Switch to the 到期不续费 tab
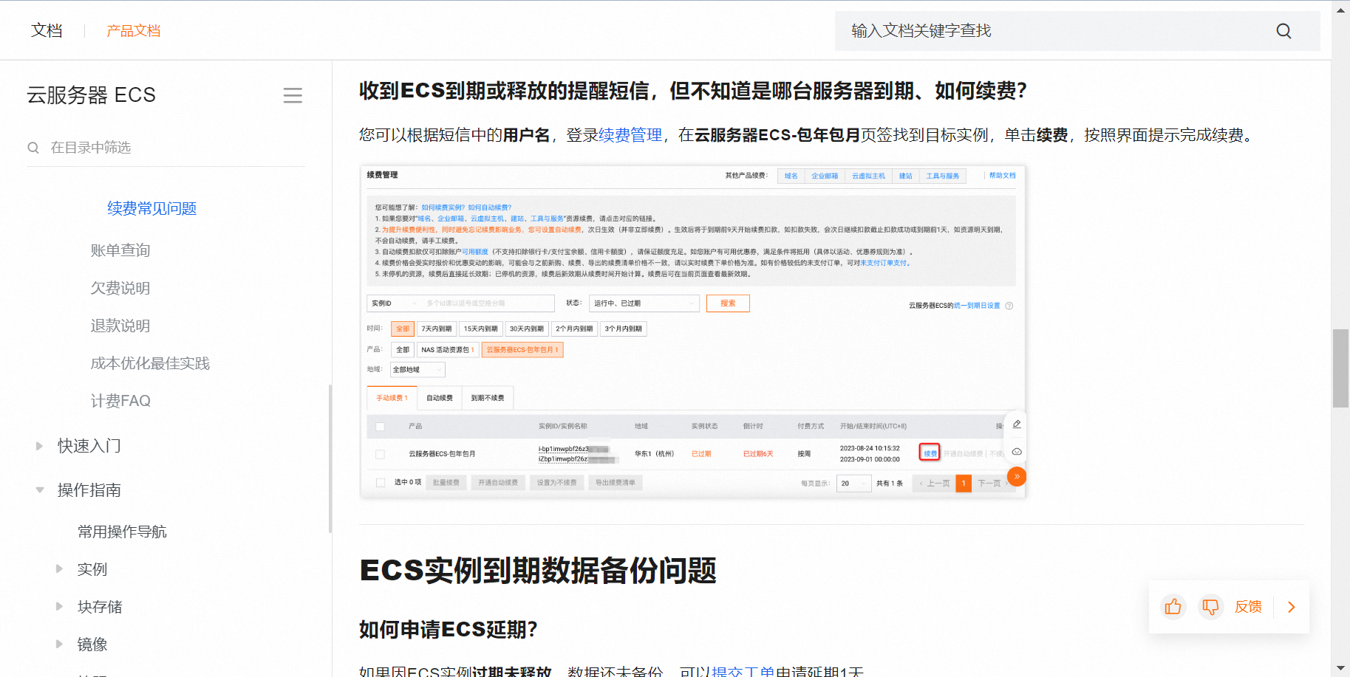 pos(488,398)
